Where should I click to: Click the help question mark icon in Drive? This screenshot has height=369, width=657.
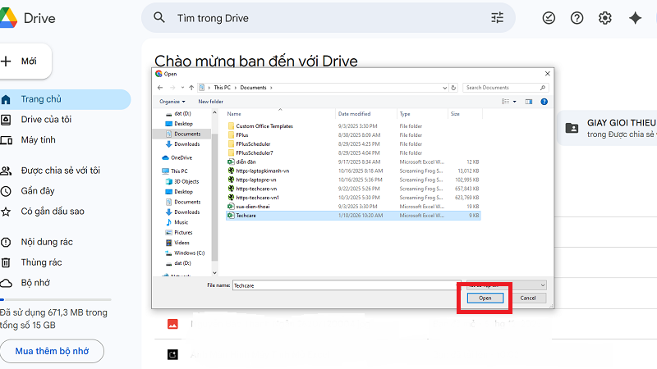pos(577,18)
